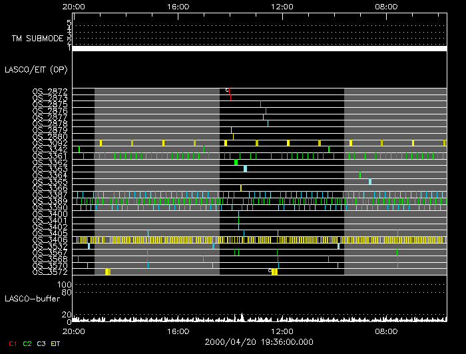Click the 08:00 label on the bottom time axis
Viewport: 466px width, 354px height.
tap(386, 330)
